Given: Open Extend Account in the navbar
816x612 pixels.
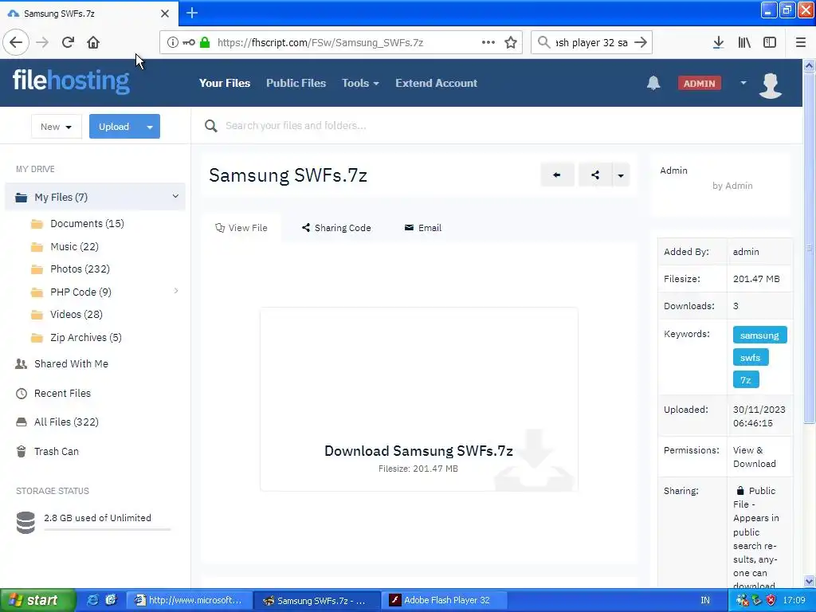Looking at the screenshot, I should (x=436, y=83).
